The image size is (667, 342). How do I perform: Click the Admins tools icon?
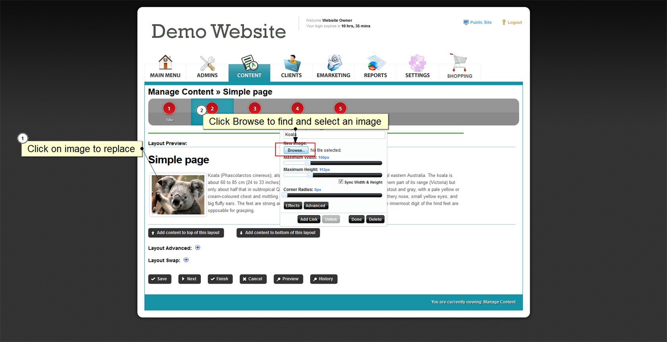pyautogui.click(x=207, y=63)
